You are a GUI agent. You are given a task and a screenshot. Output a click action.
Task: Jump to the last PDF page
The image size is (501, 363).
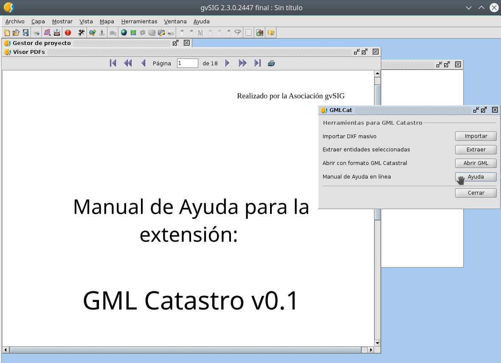click(257, 63)
